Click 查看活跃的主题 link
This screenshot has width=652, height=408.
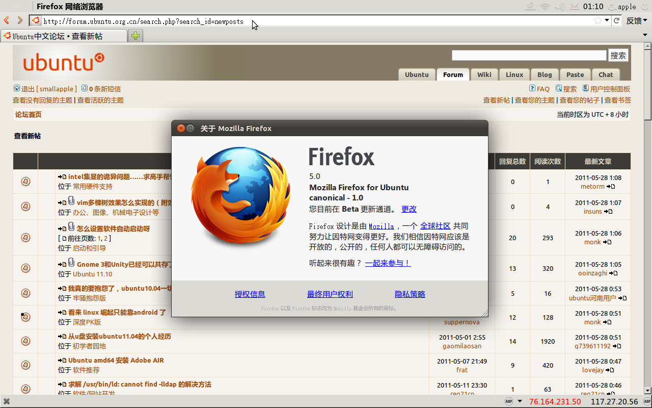100,100
